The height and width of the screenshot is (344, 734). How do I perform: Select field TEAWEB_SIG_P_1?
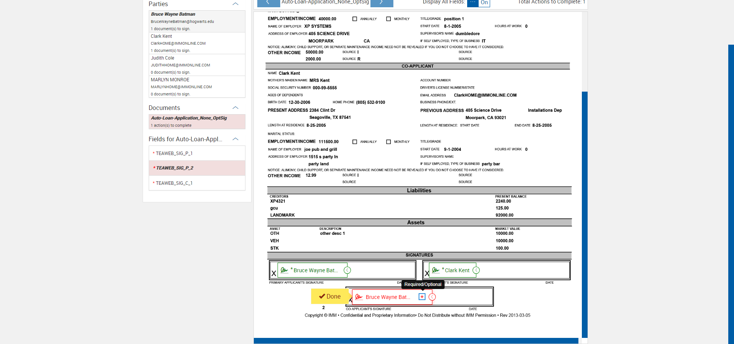pyautogui.click(x=197, y=153)
